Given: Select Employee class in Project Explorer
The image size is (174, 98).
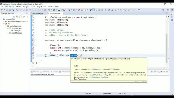Looking at the screenshot, I should 17,30.
